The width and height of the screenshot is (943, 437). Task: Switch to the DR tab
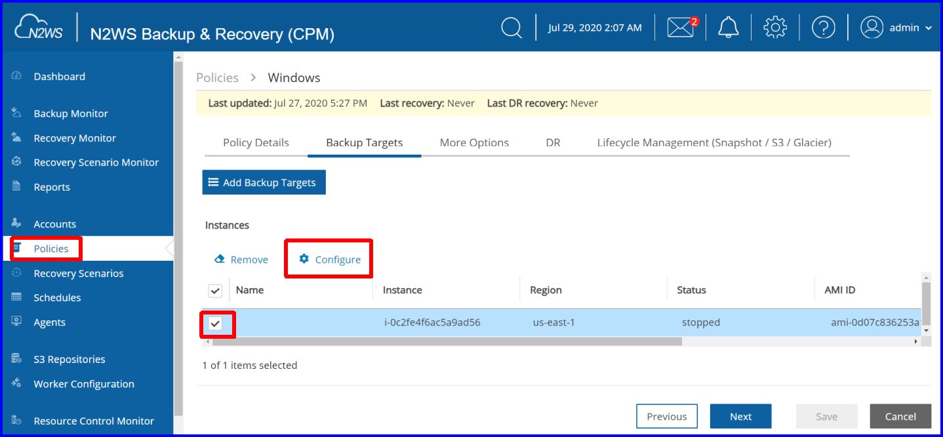coord(553,142)
